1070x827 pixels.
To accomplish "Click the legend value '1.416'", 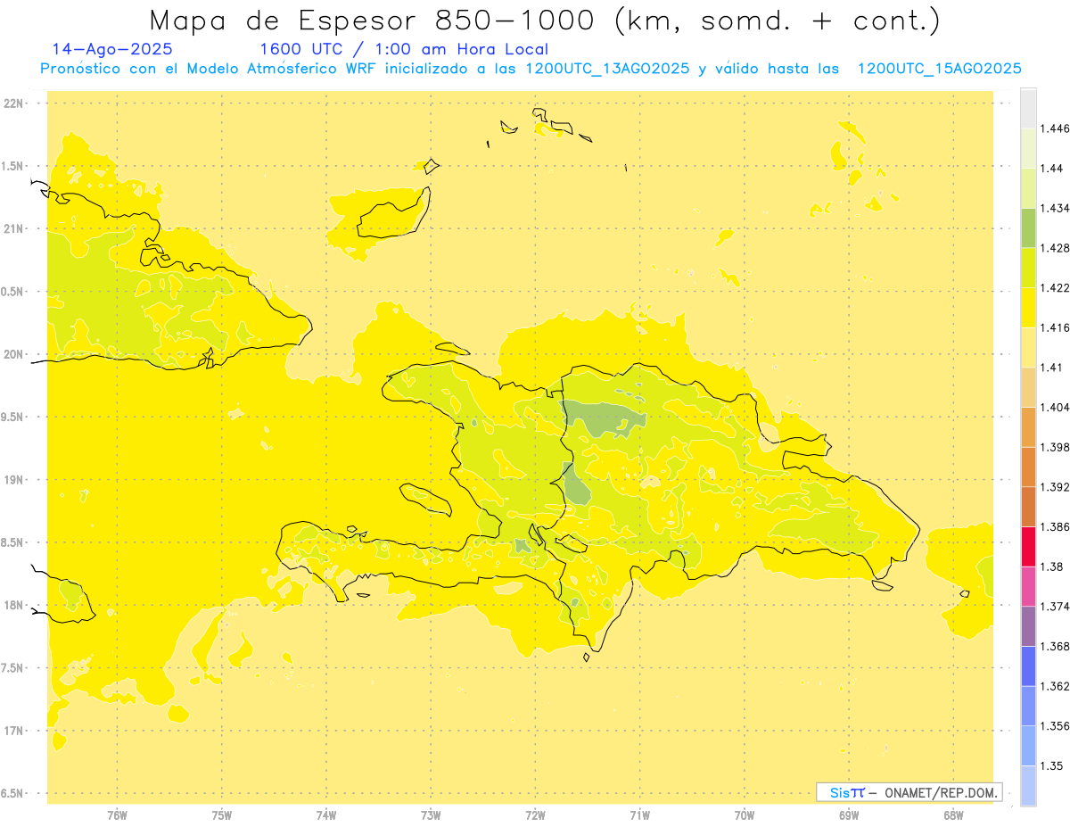I will pyautogui.click(x=1055, y=327).
